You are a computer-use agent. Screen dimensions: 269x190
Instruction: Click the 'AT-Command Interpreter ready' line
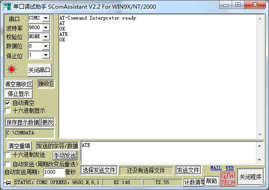pyautogui.click(x=98, y=18)
